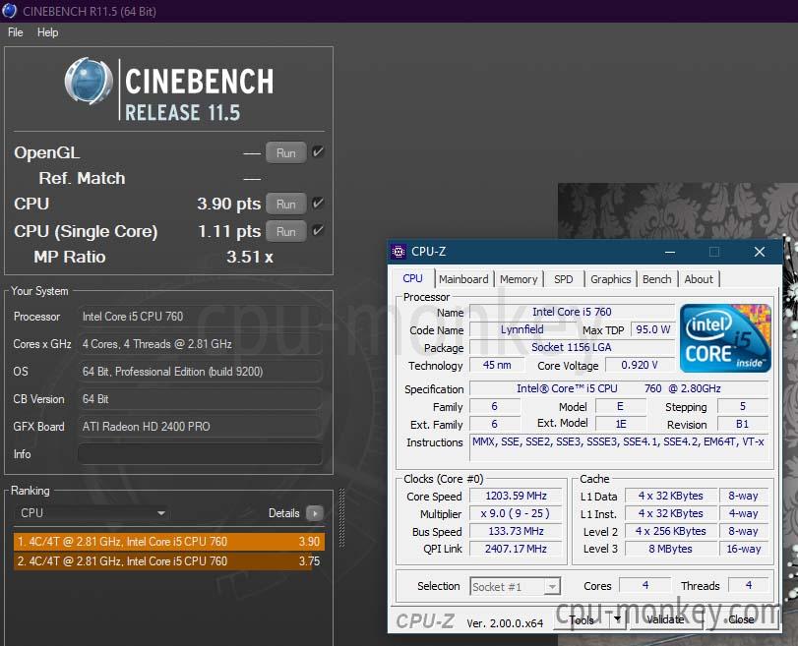Click the "Lynnfield" code name value
The image size is (798, 646).
[522, 329]
